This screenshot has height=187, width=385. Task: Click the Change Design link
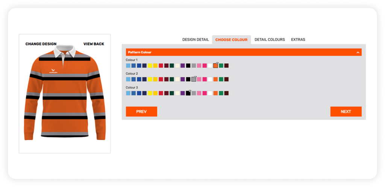(41, 44)
